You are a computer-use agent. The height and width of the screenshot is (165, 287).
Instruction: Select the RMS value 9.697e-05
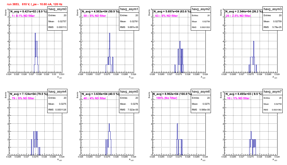coord(133,27)
